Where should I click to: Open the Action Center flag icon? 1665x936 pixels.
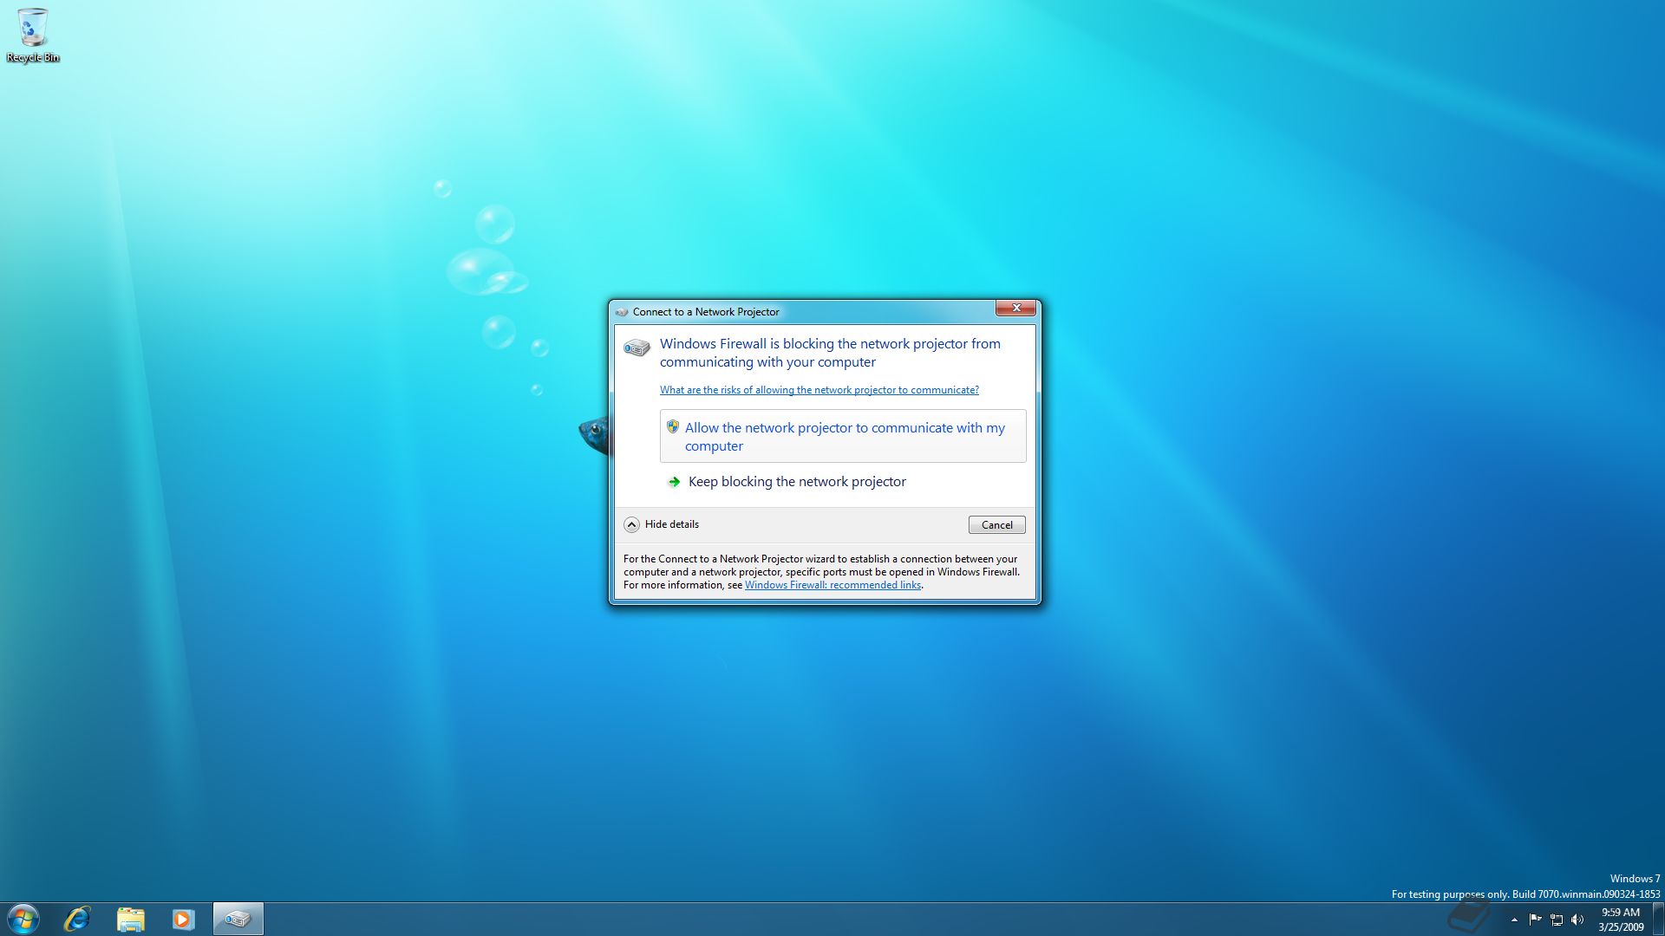(x=1536, y=920)
